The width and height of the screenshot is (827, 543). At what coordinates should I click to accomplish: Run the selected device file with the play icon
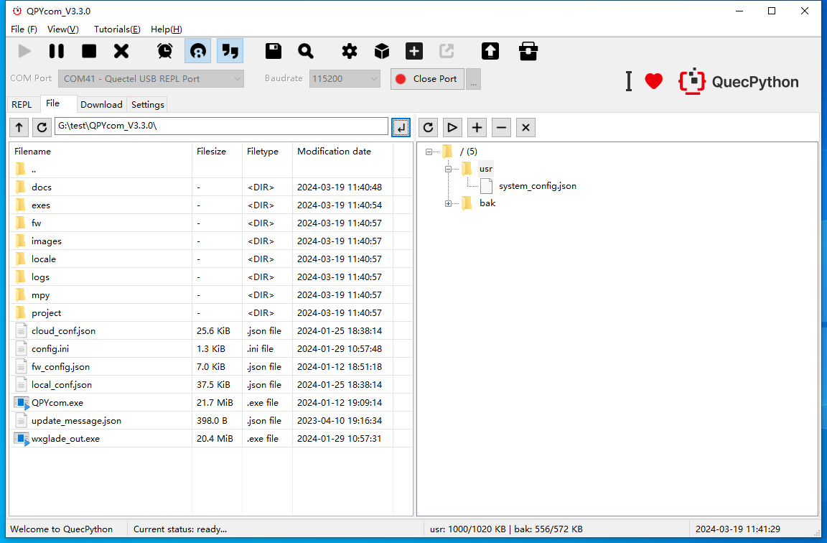pyautogui.click(x=452, y=127)
